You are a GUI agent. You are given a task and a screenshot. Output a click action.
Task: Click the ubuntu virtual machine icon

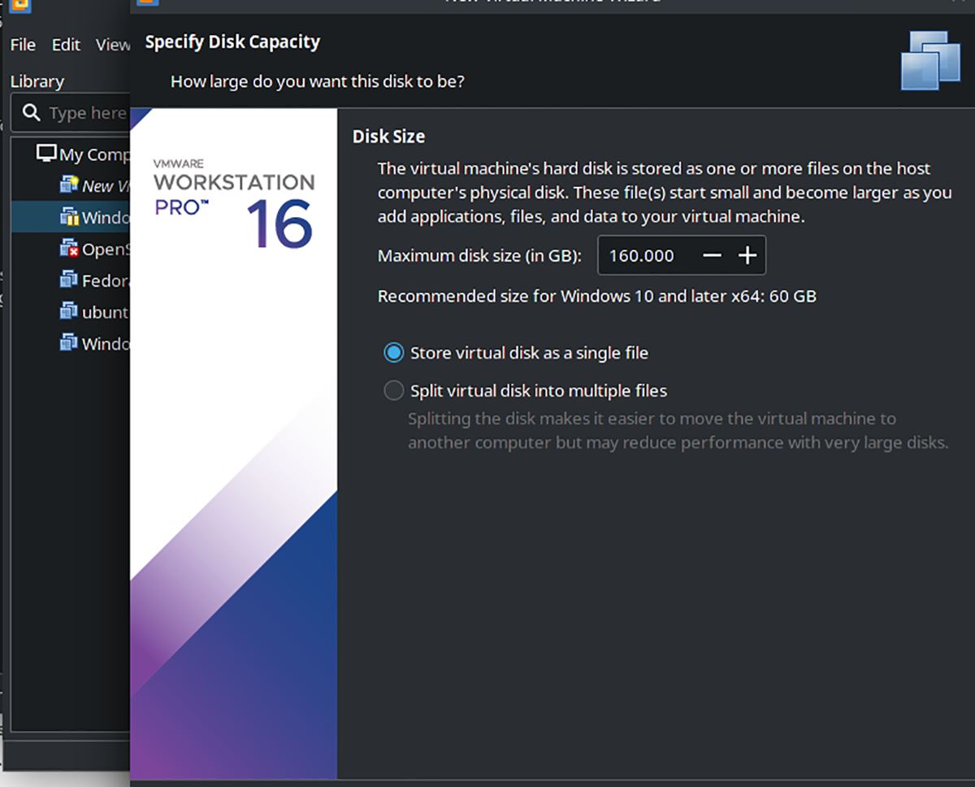point(69,311)
